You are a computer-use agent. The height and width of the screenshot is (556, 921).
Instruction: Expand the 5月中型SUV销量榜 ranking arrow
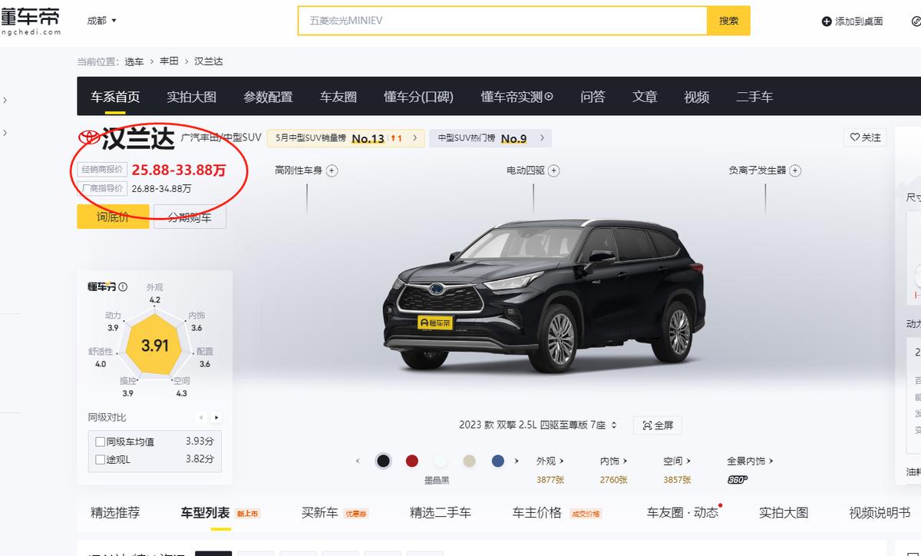pos(414,138)
